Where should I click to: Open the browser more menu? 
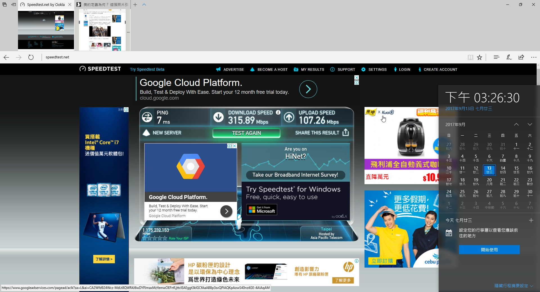pos(534,57)
